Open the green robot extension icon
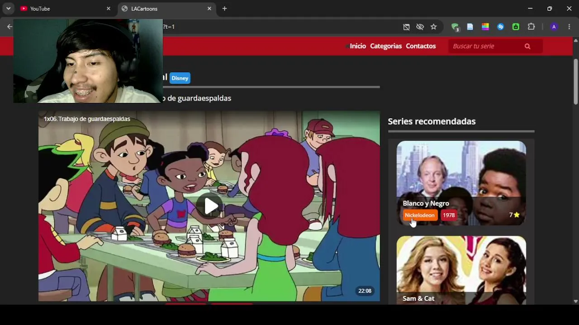Viewport: 579px width, 325px height. [516, 27]
